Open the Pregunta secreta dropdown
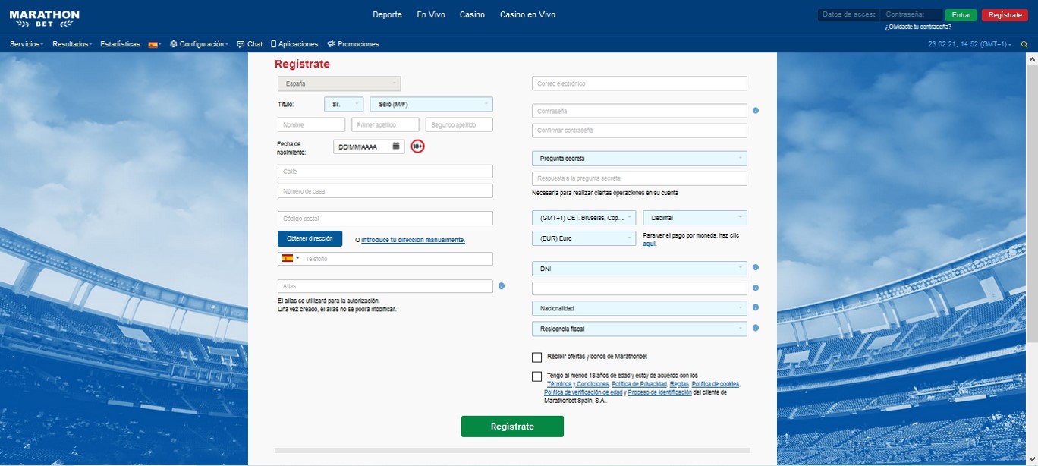The height and width of the screenshot is (466, 1038). [639, 159]
